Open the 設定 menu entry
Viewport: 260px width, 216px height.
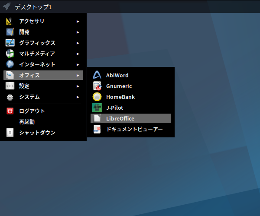43,86
